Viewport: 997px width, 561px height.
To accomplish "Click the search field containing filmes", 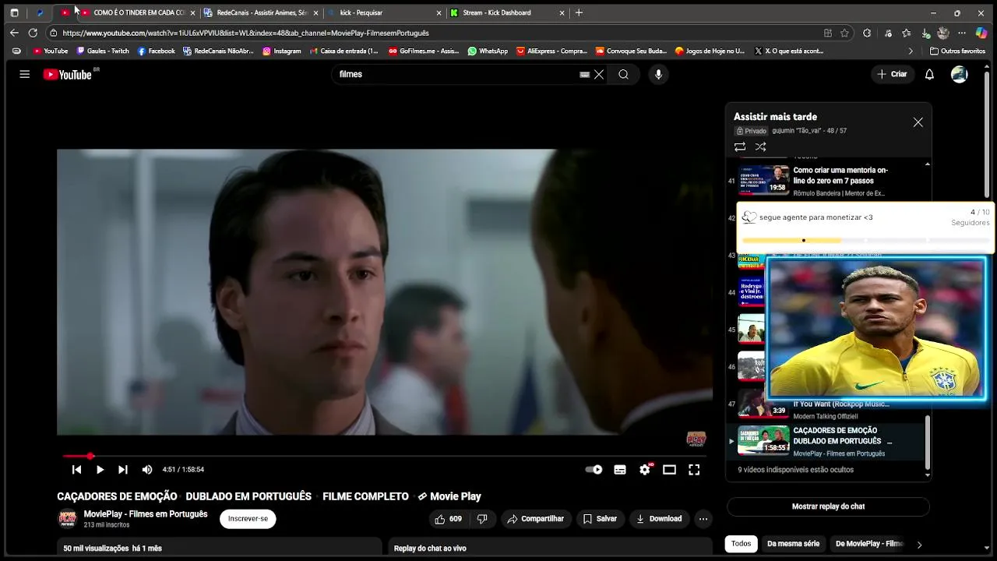I will pyautogui.click(x=458, y=74).
